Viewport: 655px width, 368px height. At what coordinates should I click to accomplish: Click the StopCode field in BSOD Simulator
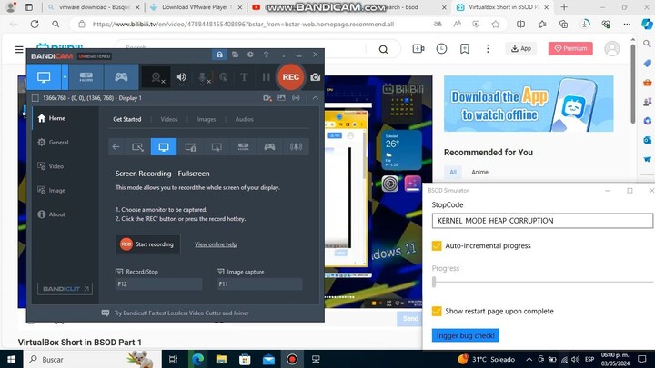(x=542, y=221)
